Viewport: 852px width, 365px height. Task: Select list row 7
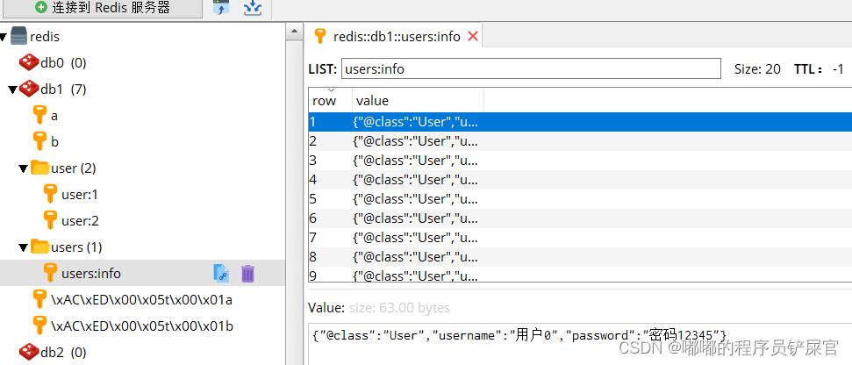pos(580,238)
